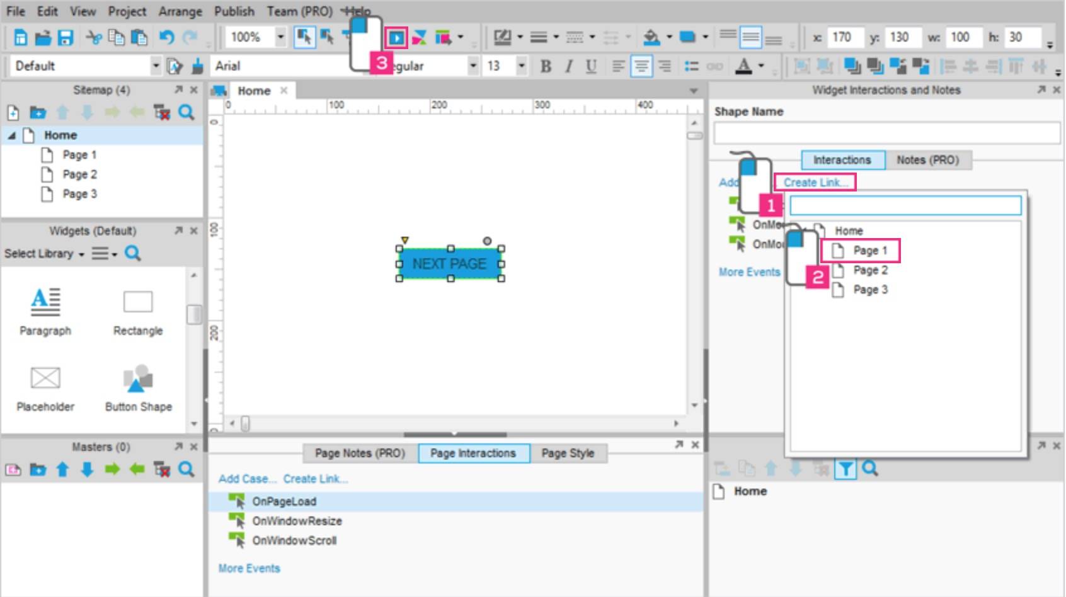This screenshot has width=1066, height=597.
Task: Click the Format Painter brush icon
Action: pyautogui.click(x=198, y=66)
